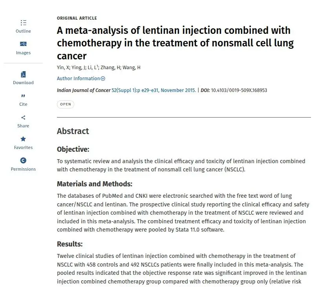322x287 pixels.
Task: Expand Author Information chevron icon
Action: (103, 79)
